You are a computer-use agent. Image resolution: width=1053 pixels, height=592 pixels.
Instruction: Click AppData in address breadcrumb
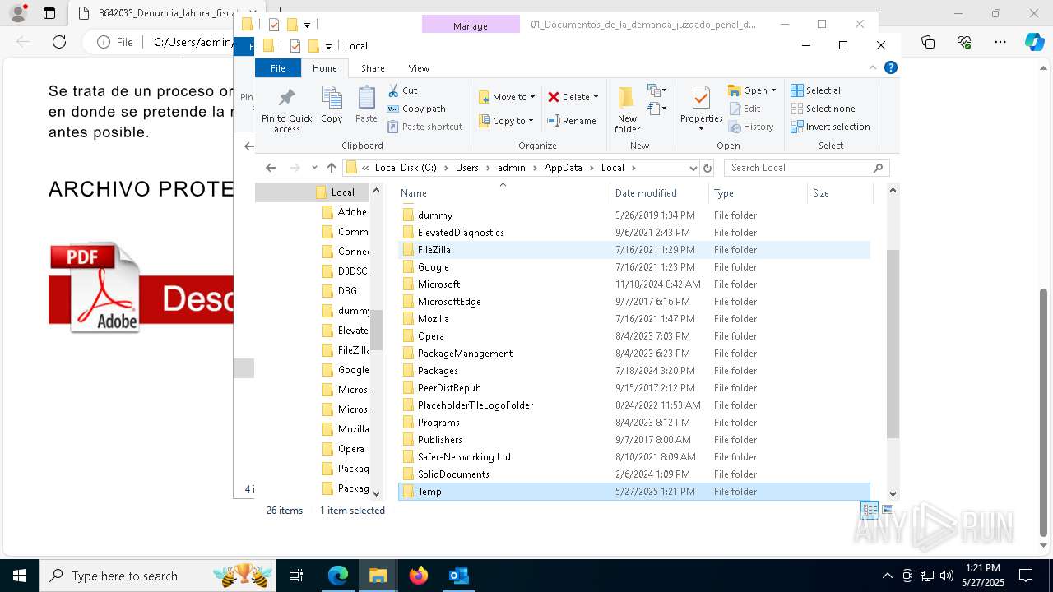point(563,168)
